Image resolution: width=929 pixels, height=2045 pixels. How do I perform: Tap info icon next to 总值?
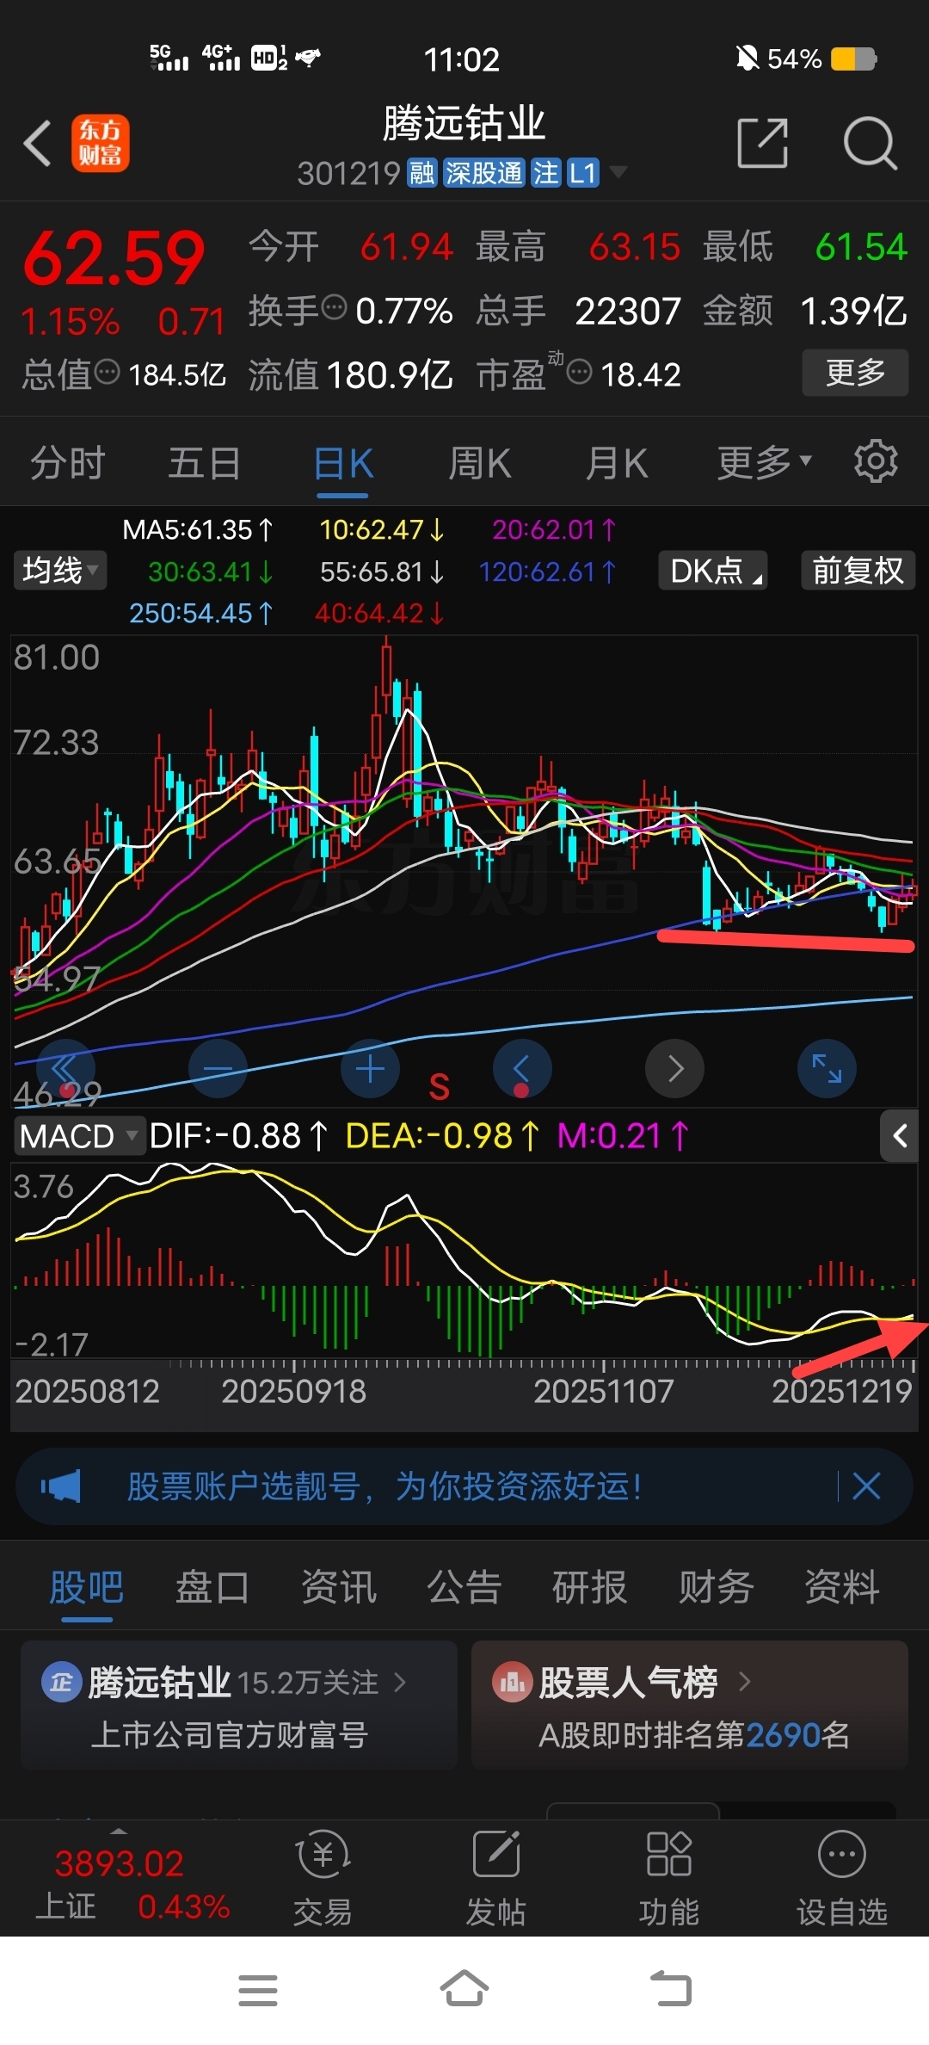pos(107,372)
